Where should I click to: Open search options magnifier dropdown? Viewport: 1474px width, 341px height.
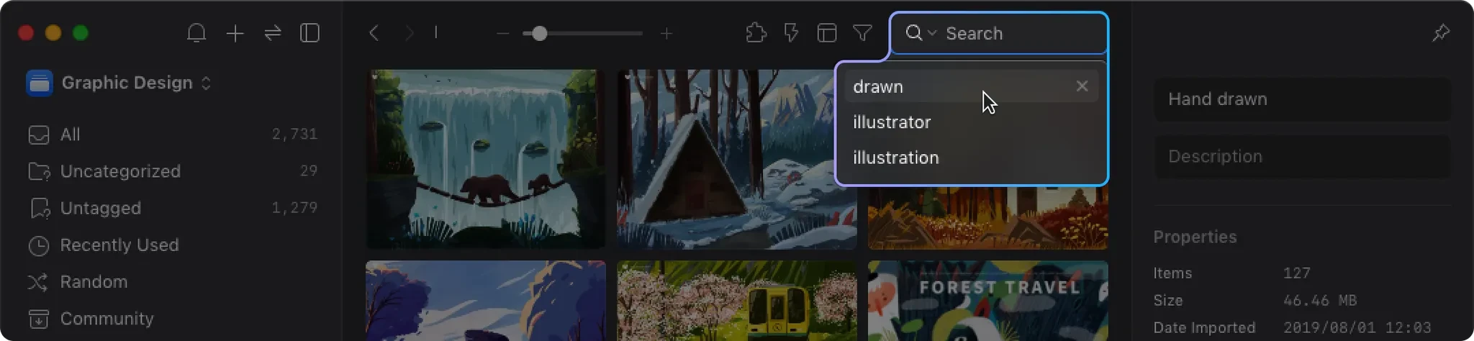tap(921, 33)
